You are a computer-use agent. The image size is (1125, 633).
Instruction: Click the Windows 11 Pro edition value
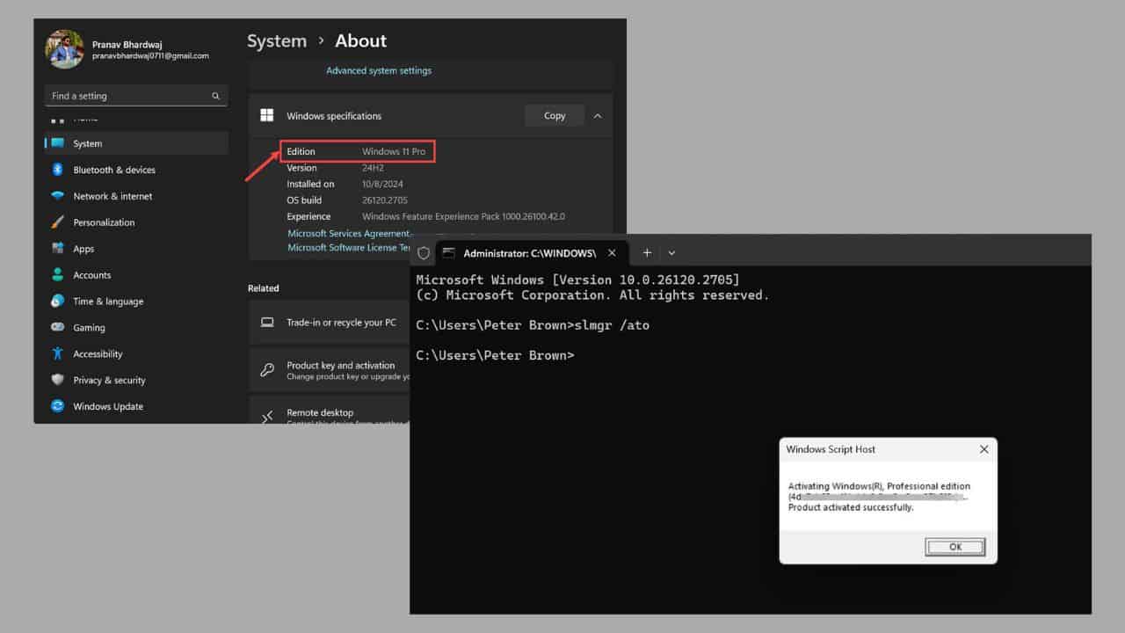[394, 151]
